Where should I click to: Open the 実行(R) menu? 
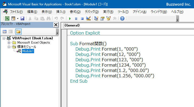tap(108, 12)
